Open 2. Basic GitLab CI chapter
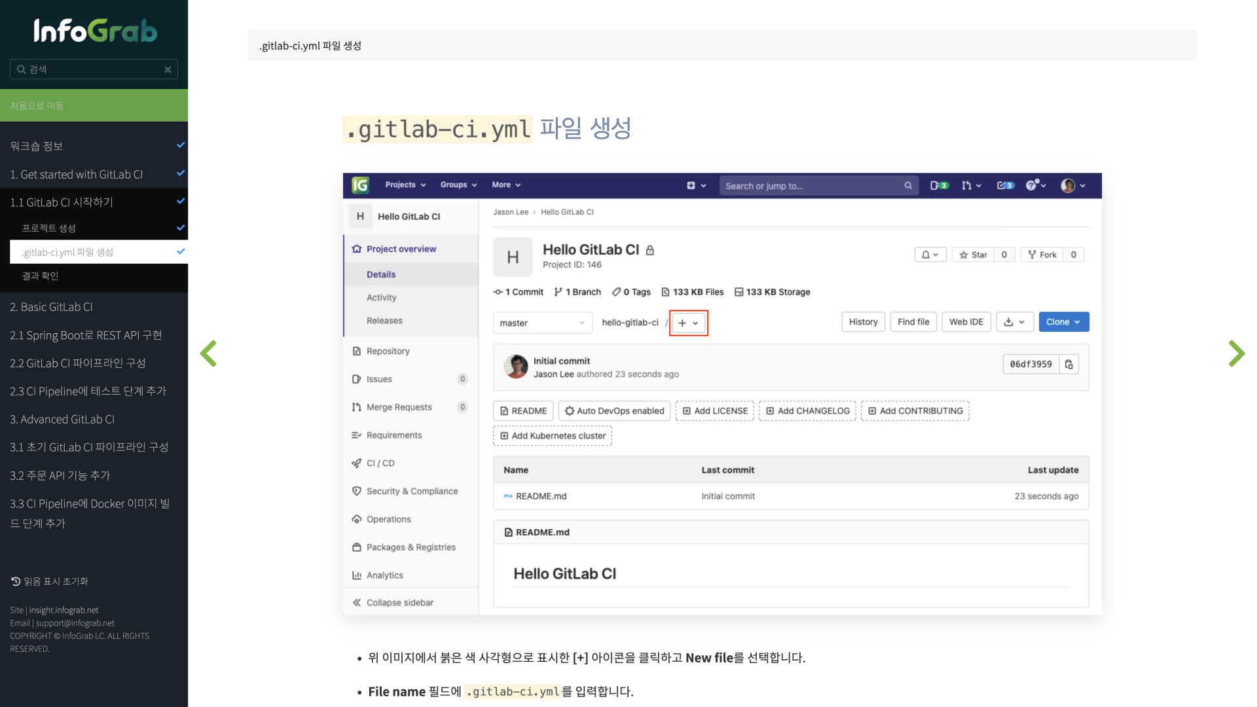Viewport: 1257px width, 707px height. [94, 307]
